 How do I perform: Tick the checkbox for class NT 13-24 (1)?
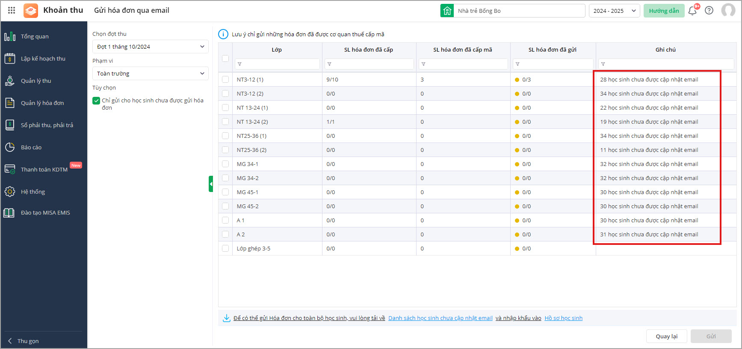point(225,108)
